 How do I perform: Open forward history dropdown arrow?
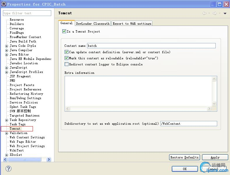[220, 13]
